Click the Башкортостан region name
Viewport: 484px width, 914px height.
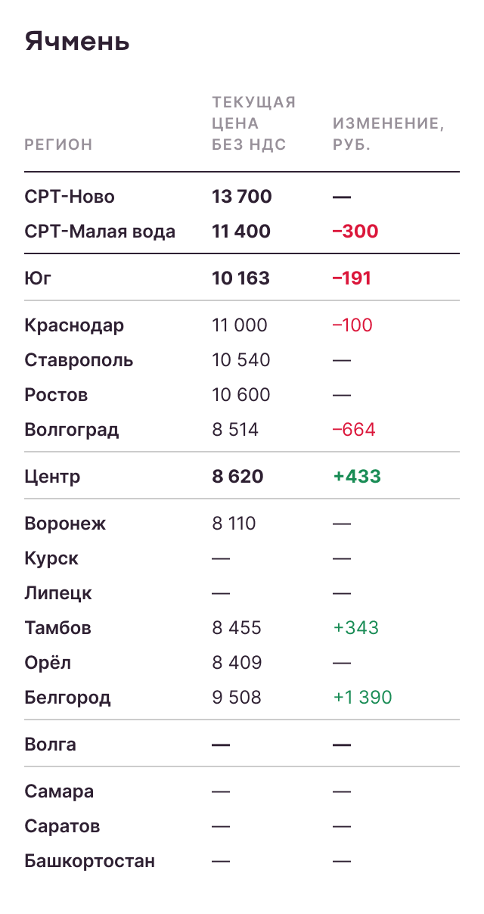coord(89,861)
